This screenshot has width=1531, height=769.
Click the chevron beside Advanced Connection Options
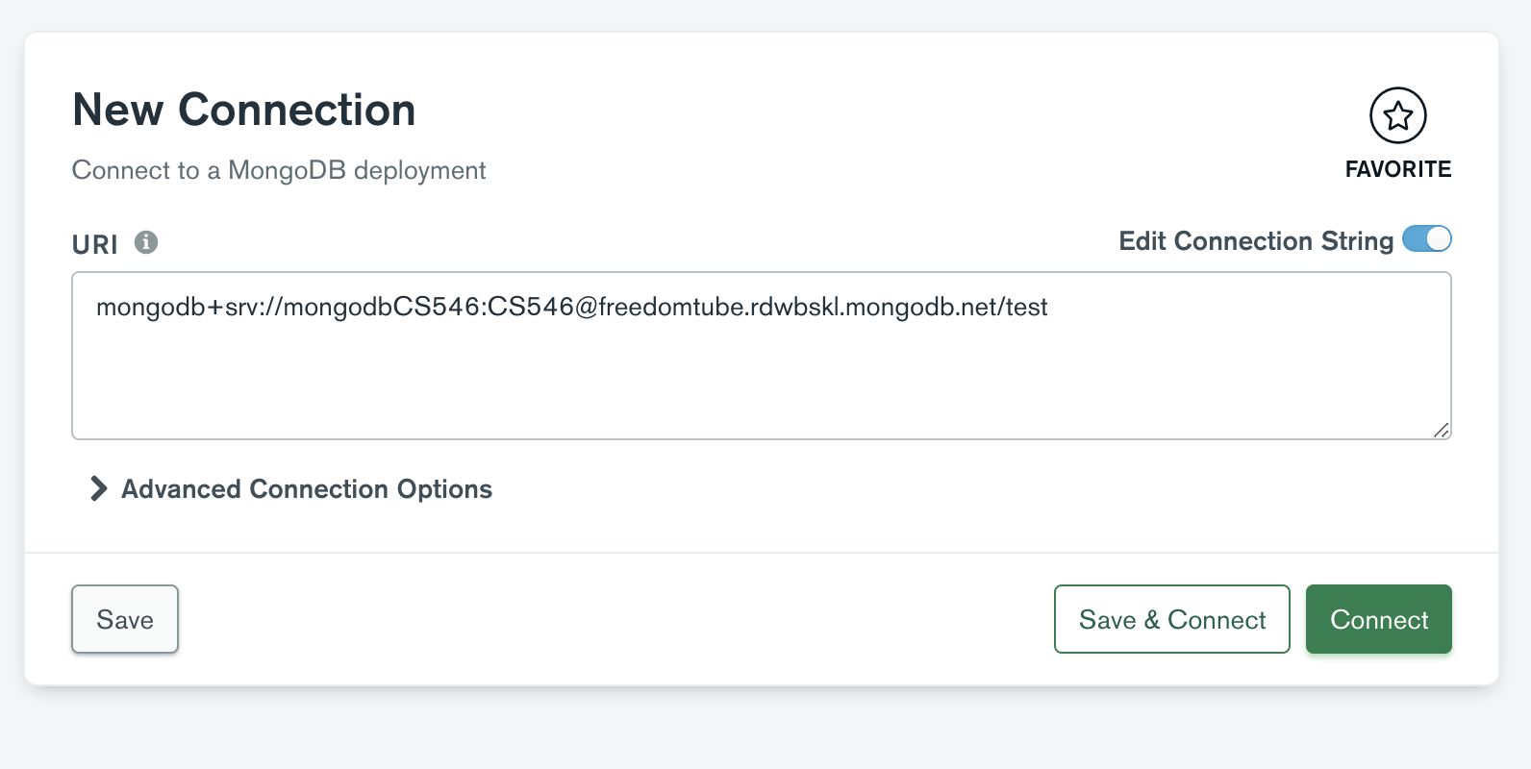pyautogui.click(x=96, y=489)
